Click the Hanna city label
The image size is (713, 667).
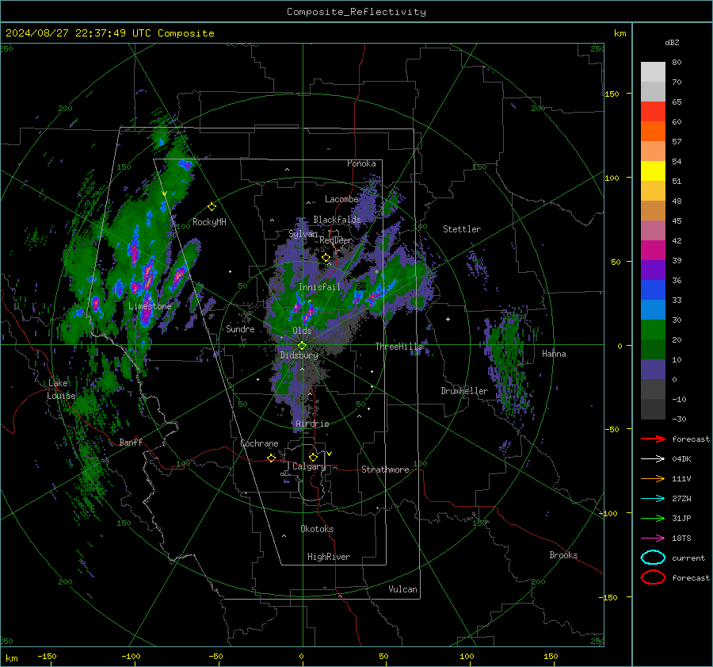click(x=554, y=354)
